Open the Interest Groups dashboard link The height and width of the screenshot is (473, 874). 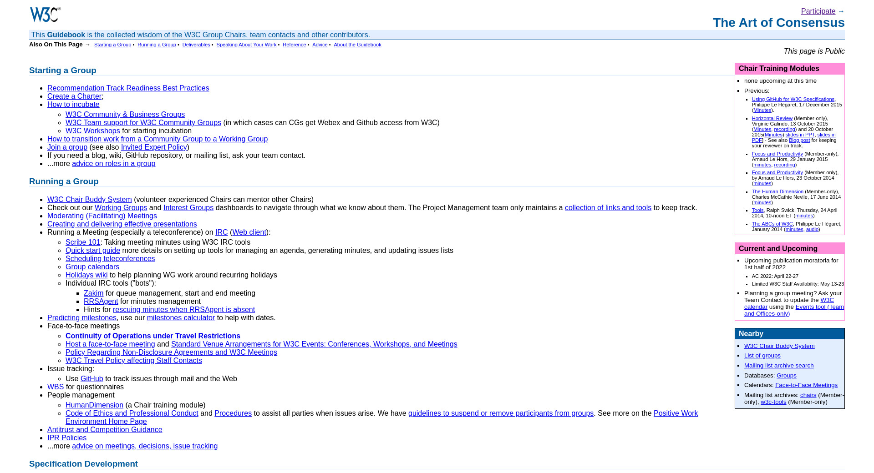[188, 208]
